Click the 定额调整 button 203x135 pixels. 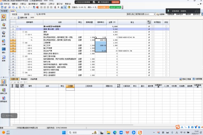(198, 79)
